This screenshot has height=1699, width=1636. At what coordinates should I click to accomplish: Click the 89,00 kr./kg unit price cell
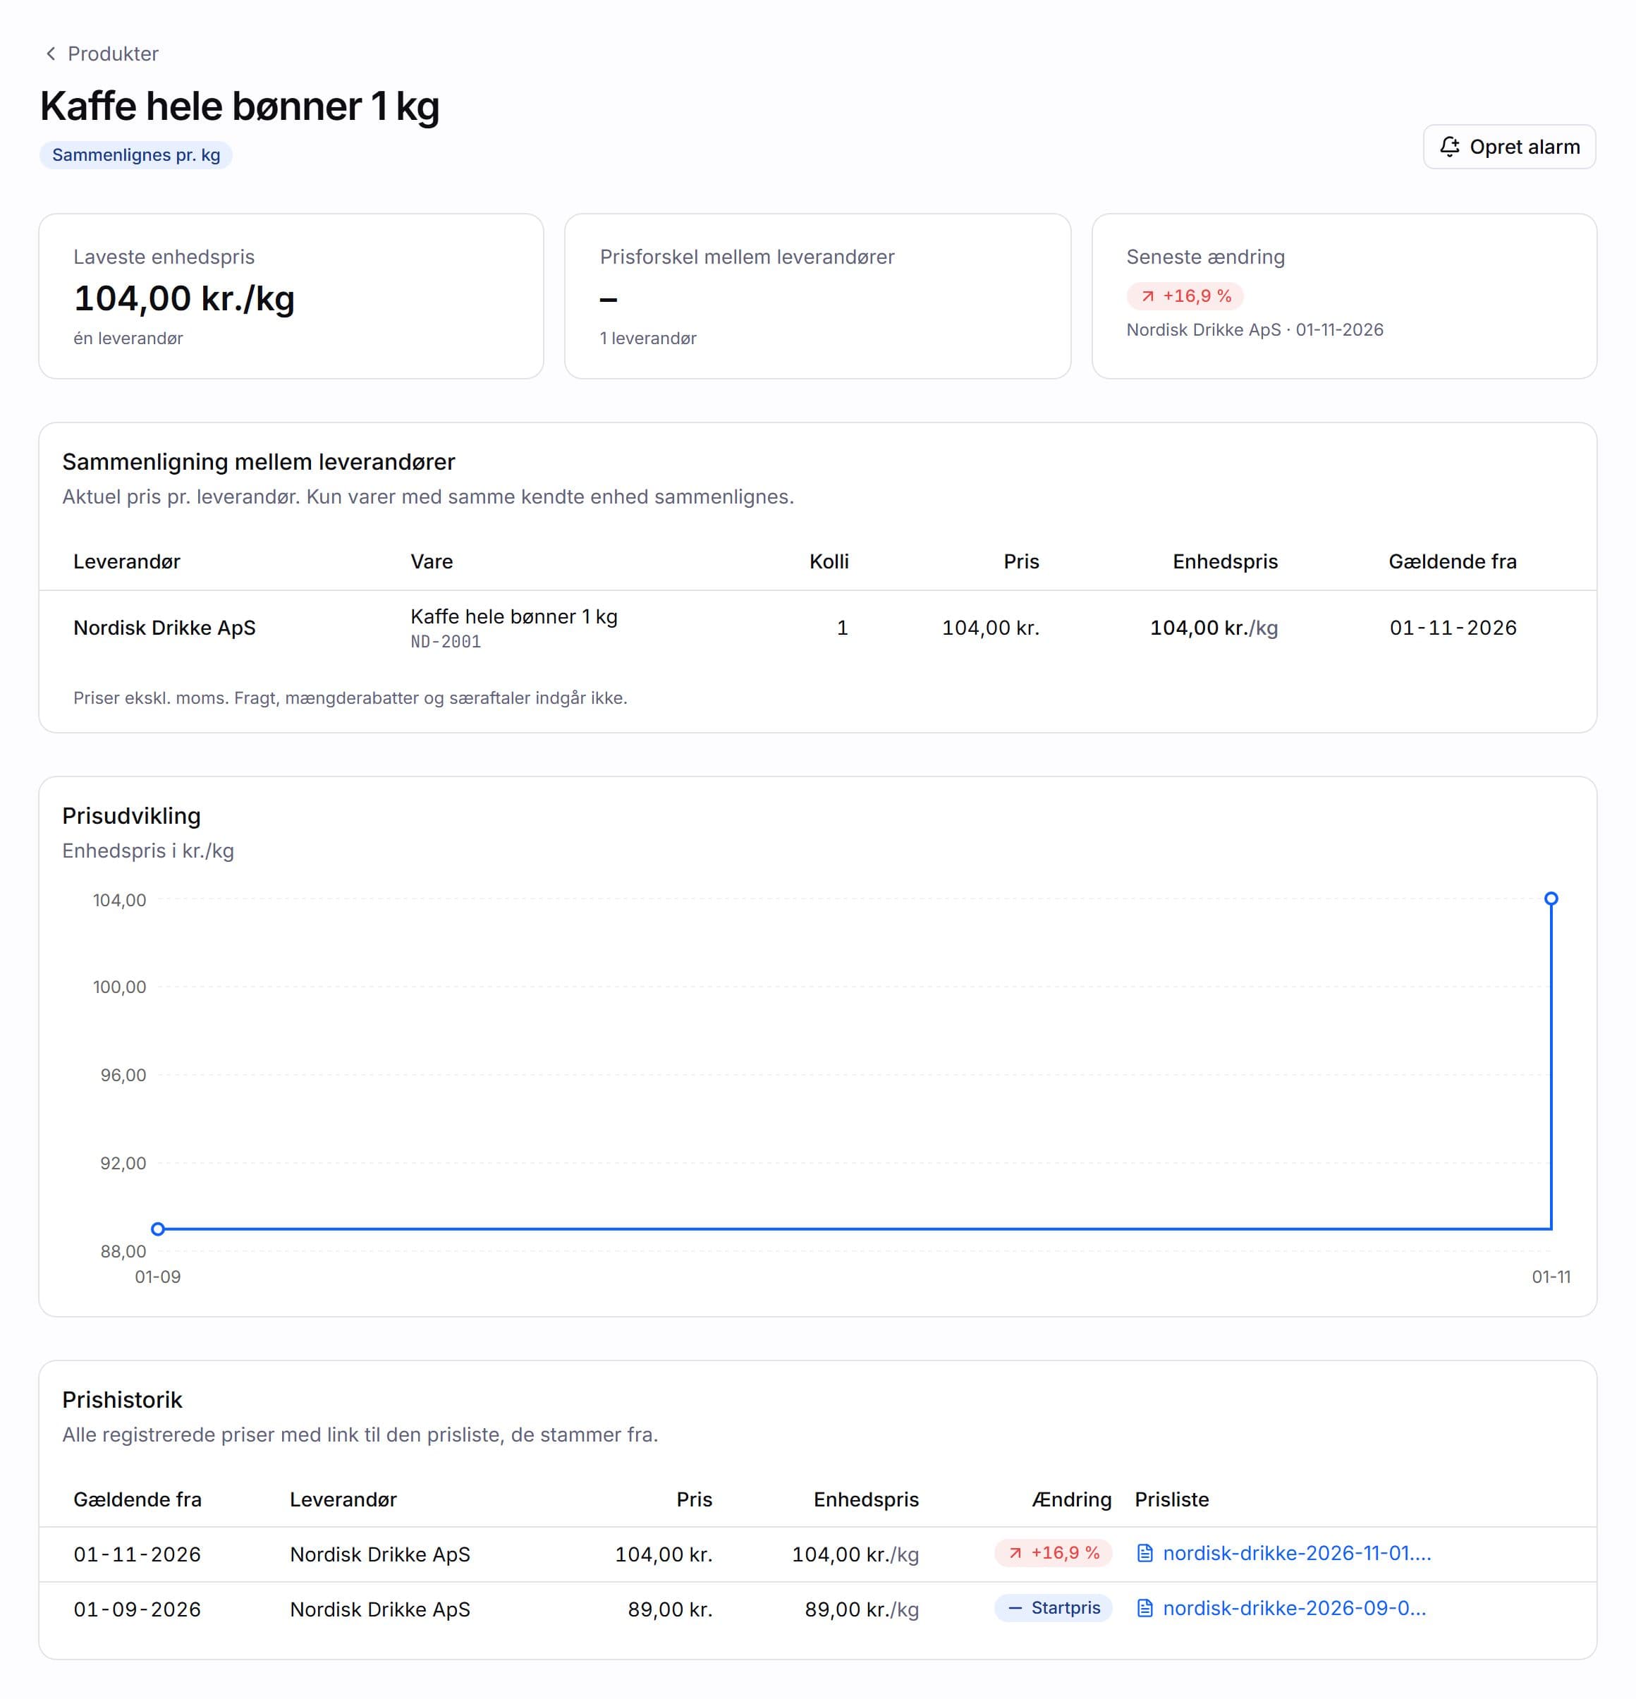[x=861, y=1611]
